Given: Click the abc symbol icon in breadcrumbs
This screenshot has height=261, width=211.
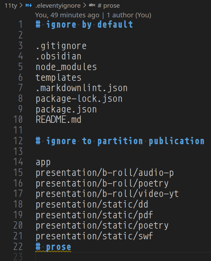Looking at the screenshot, I should 92,6.
